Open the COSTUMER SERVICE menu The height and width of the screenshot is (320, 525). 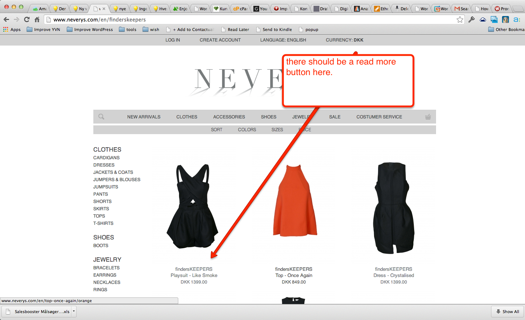(x=379, y=117)
